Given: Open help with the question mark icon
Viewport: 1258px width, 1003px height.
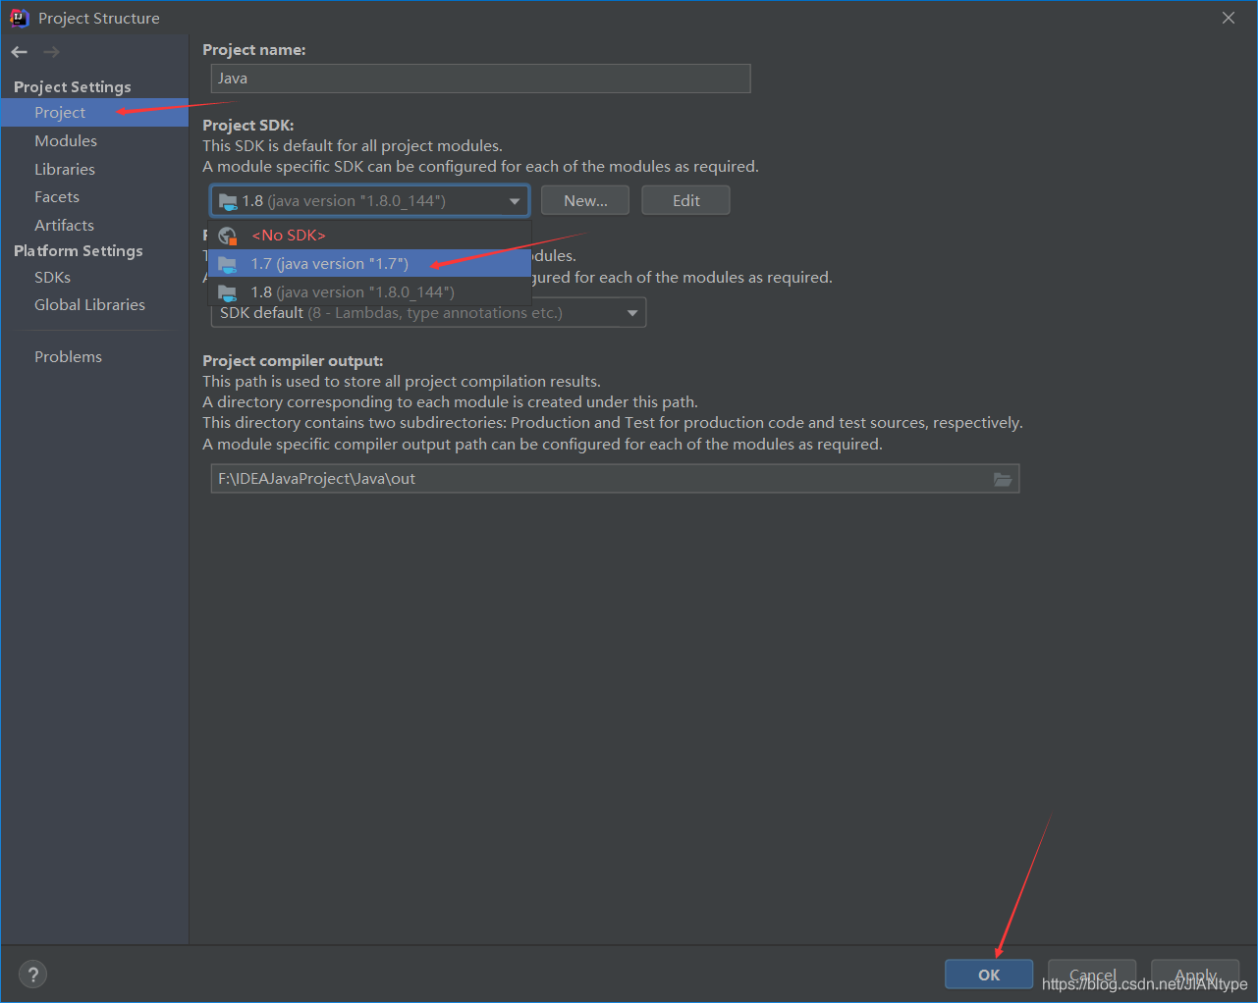Looking at the screenshot, I should pyautogui.click(x=32, y=974).
